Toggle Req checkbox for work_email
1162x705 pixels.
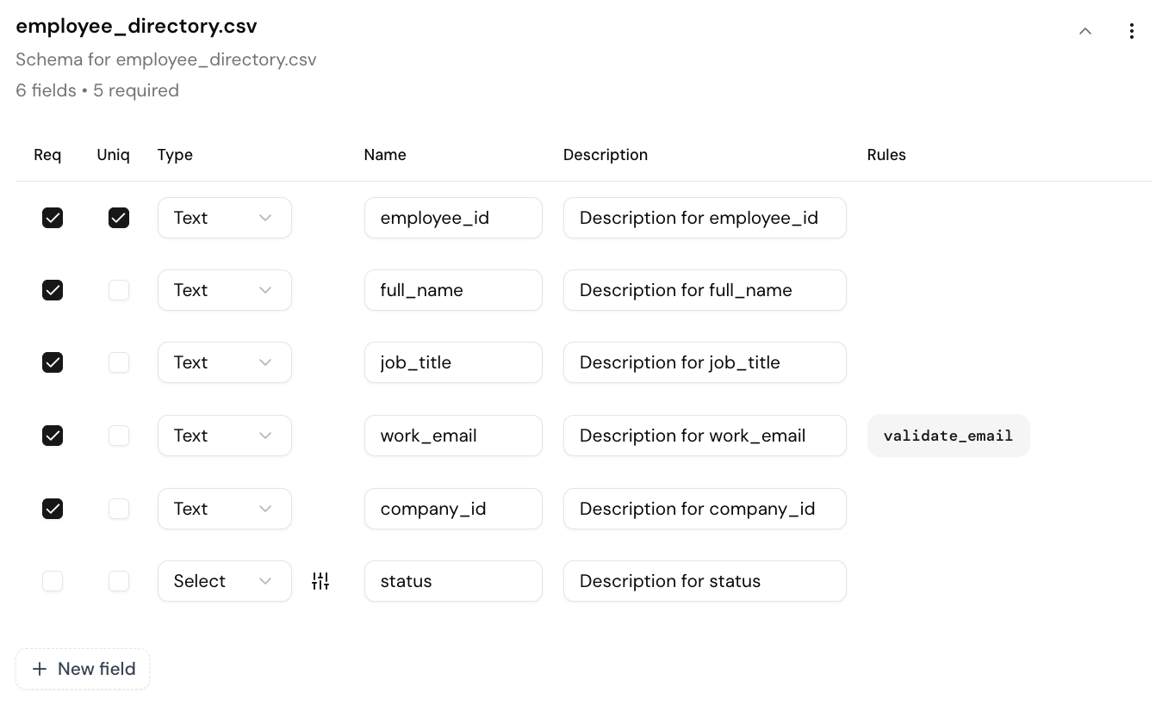53,436
